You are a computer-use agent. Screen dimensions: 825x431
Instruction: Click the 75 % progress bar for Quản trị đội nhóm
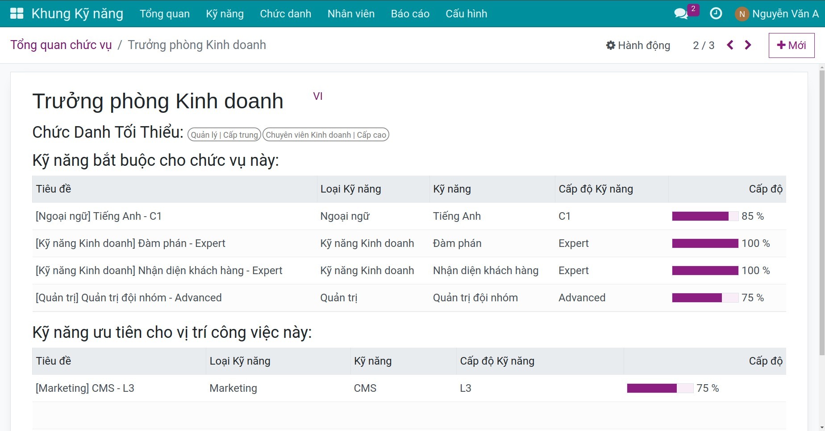(705, 298)
